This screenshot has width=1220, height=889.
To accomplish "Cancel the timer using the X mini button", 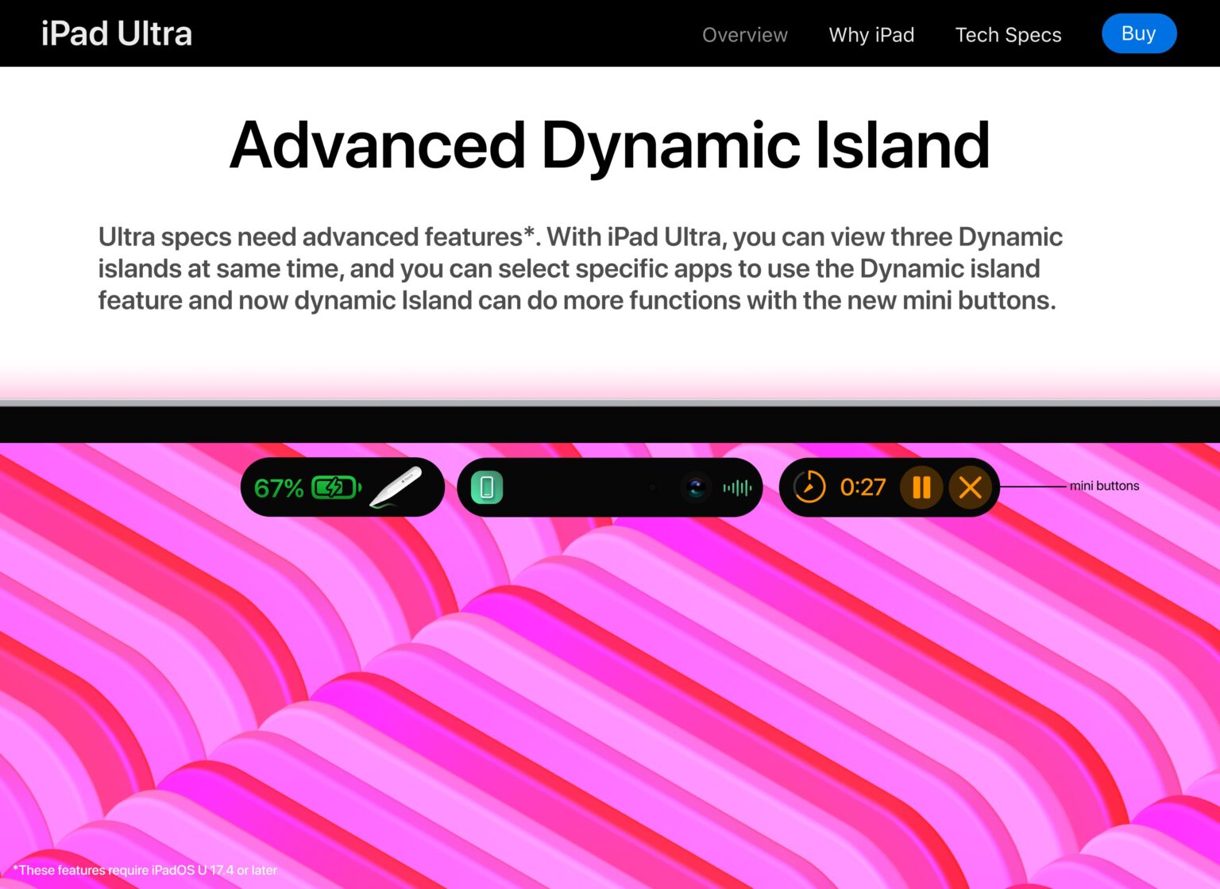I will 970,487.
